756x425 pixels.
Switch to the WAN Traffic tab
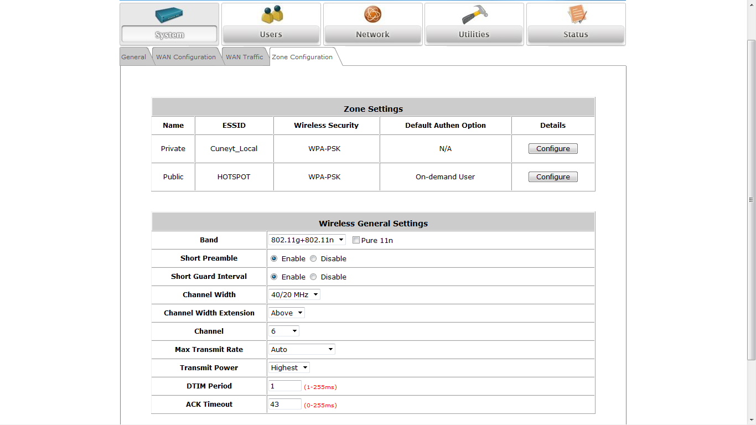pos(244,57)
